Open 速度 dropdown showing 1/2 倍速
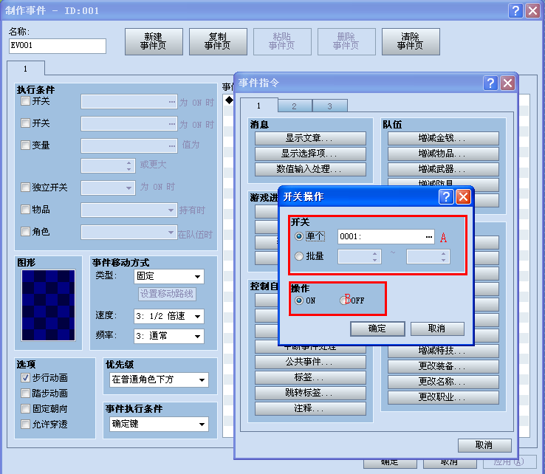The width and height of the screenshot is (545, 474). (x=169, y=316)
